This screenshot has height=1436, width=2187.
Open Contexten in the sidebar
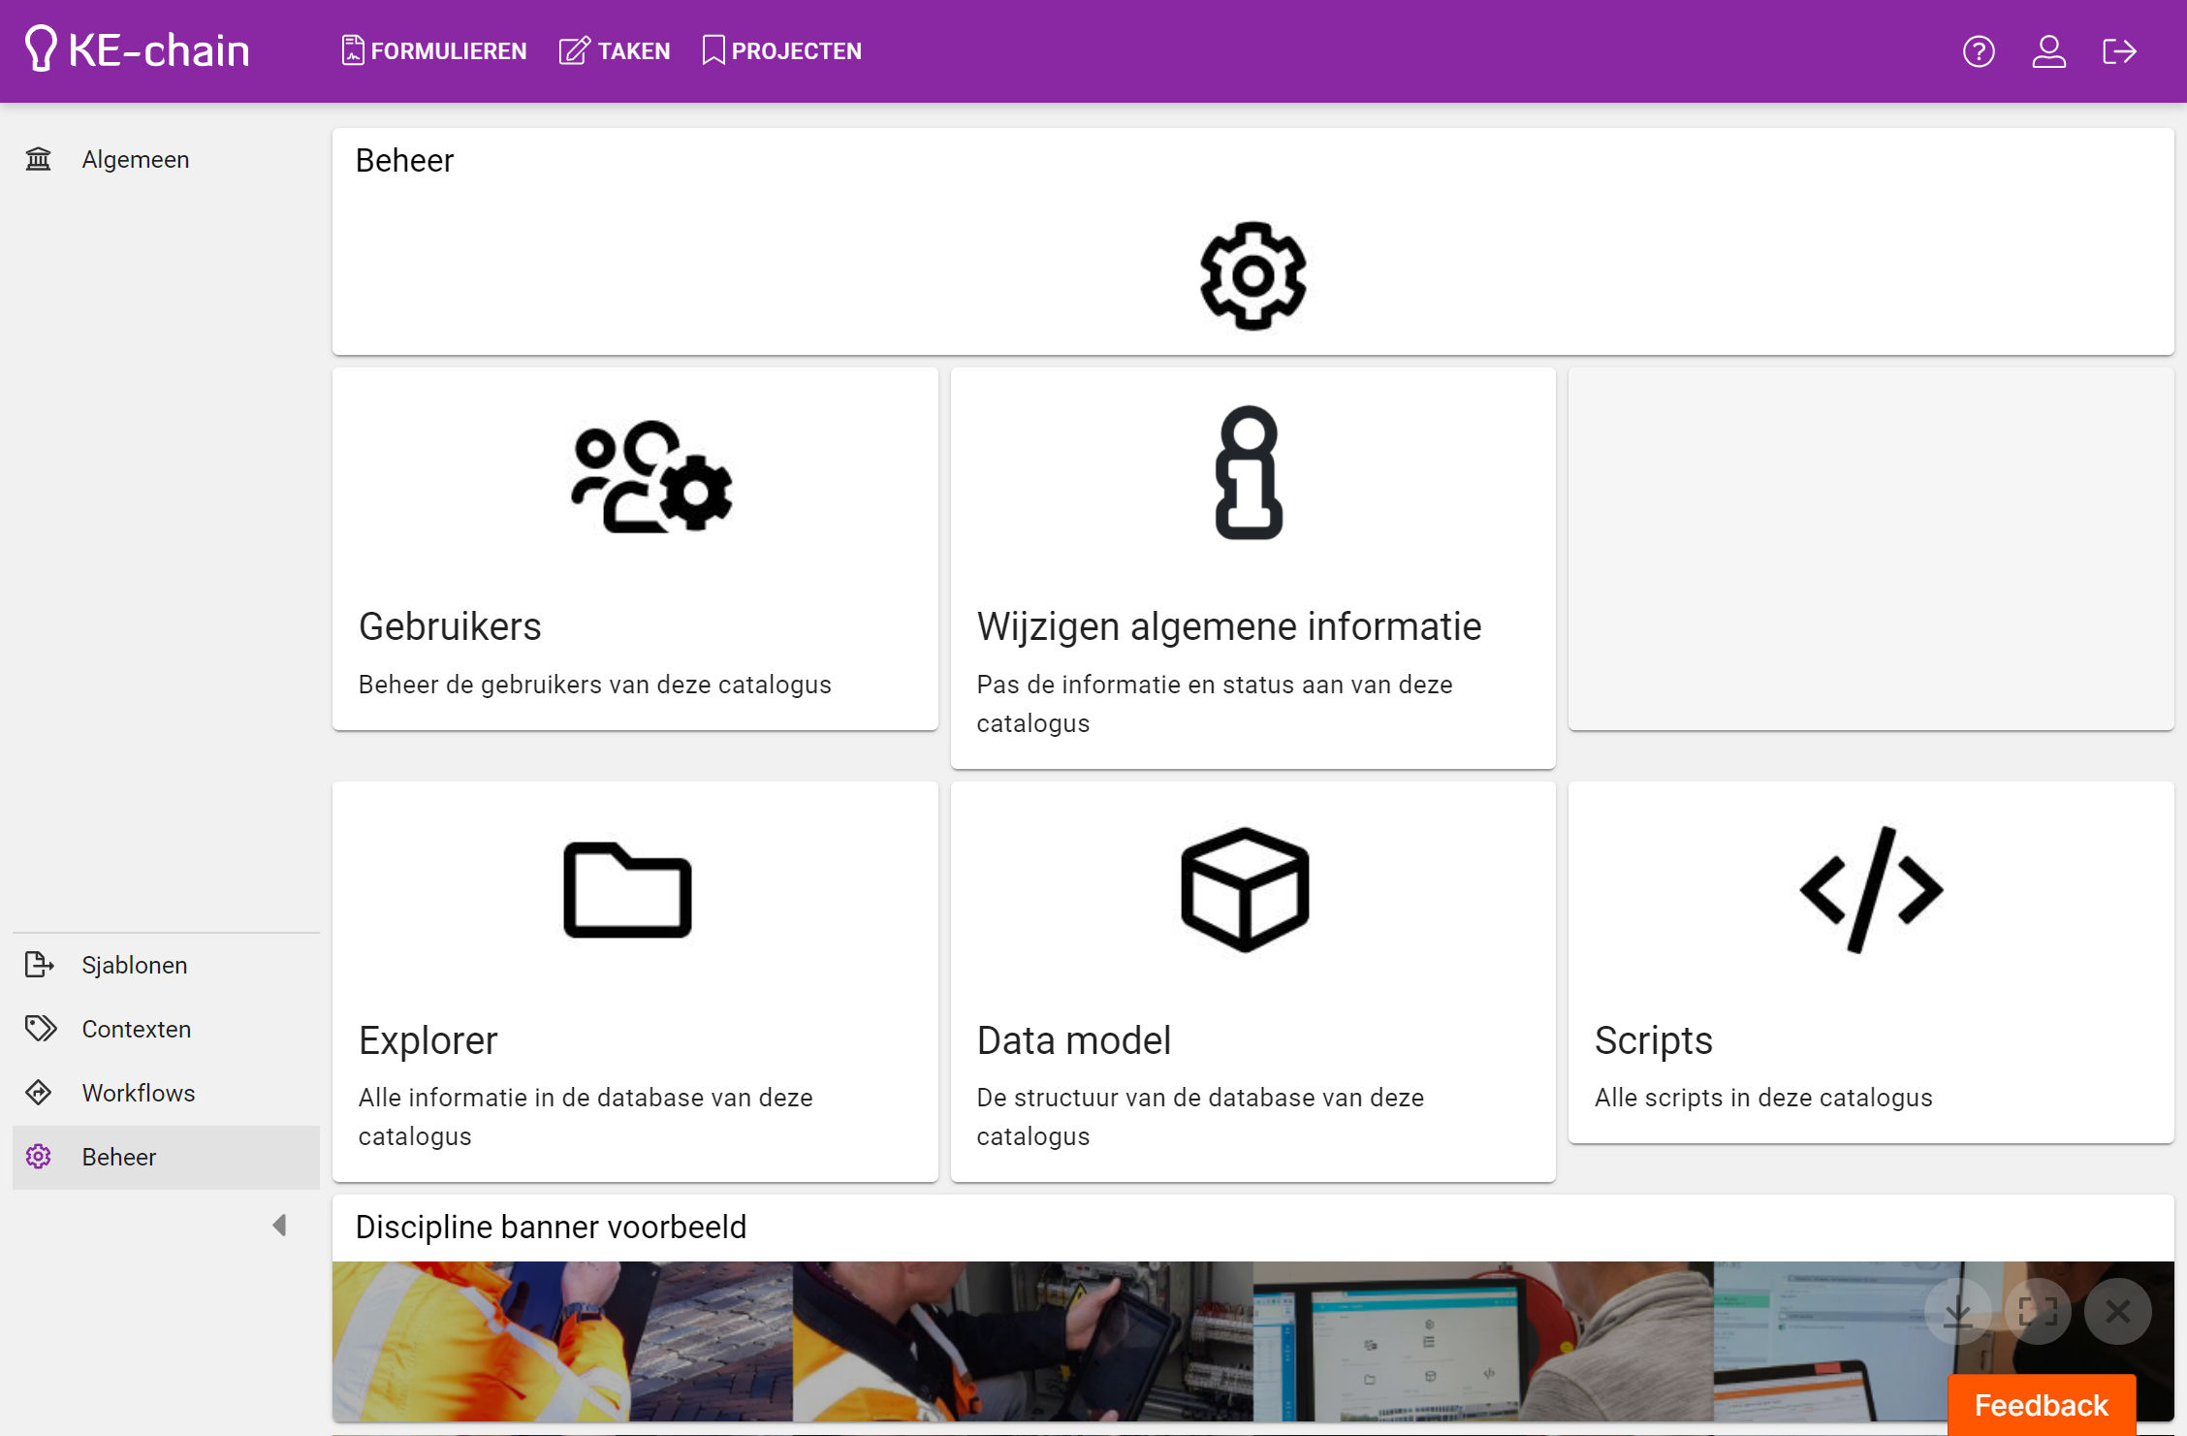point(166,1029)
